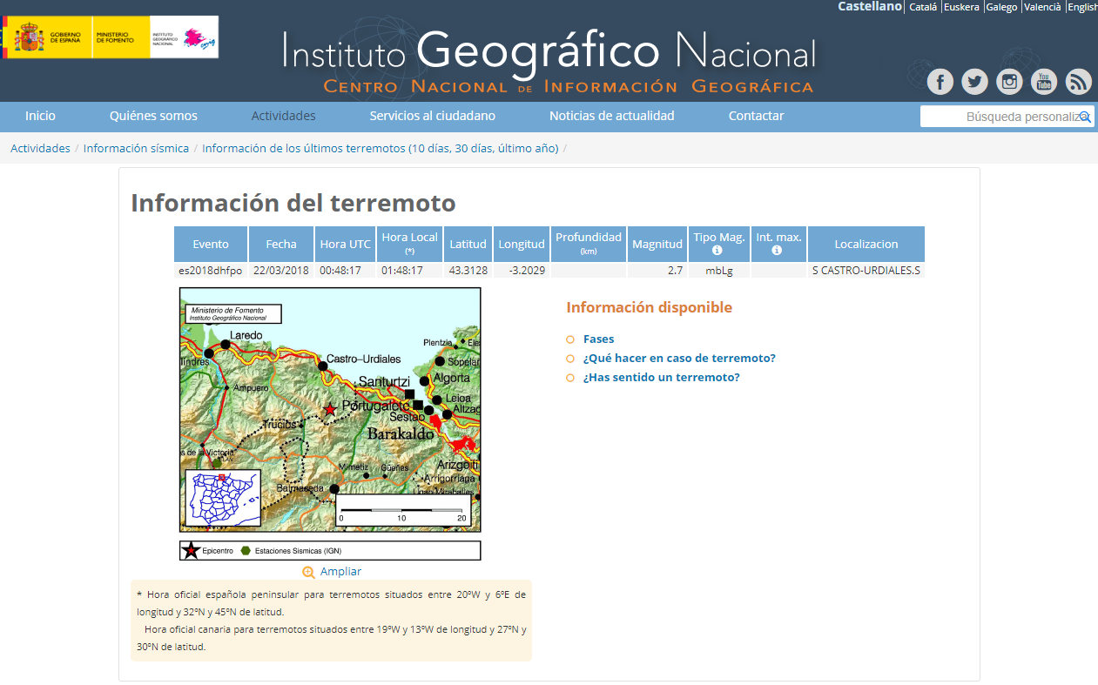Screen dimensions: 1098x685
Task: Click the Profundidad (km) column header
Action: tap(589, 244)
